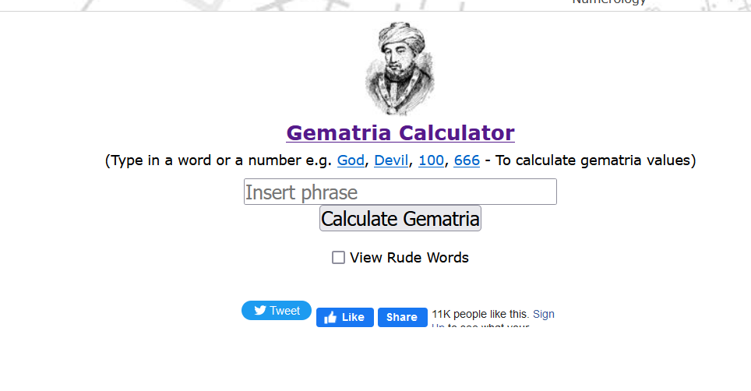The image size is (751, 391).
Task: Click the Twitter bird icon
Action: 260,311
